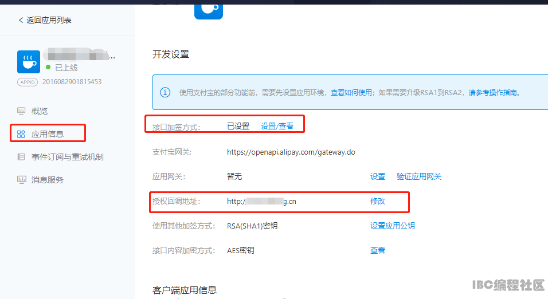The image size is (548, 299).
Task: Click the 已设置 status text
Action: [x=238, y=126]
